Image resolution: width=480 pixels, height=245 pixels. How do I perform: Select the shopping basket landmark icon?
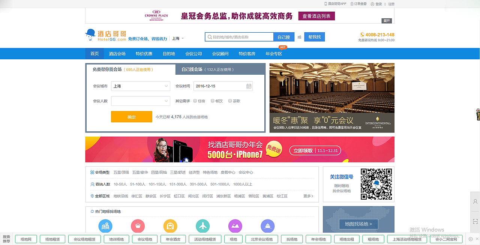tap(138, 226)
